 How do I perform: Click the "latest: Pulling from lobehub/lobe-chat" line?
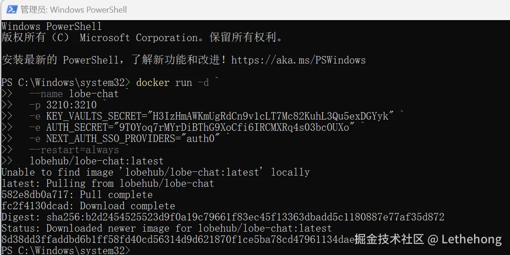pos(108,184)
